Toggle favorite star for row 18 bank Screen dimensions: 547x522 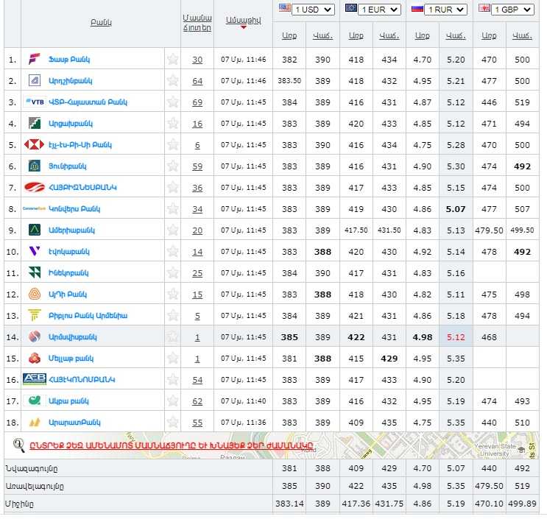(173, 423)
